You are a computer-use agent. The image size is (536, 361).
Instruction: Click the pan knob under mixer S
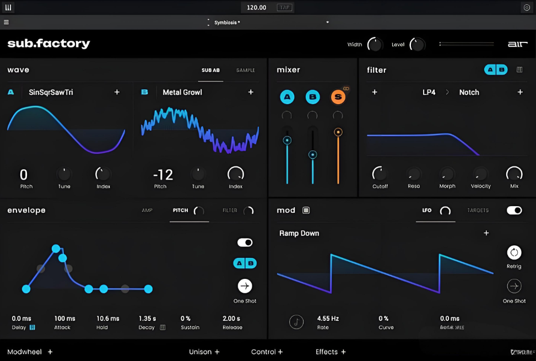click(338, 116)
